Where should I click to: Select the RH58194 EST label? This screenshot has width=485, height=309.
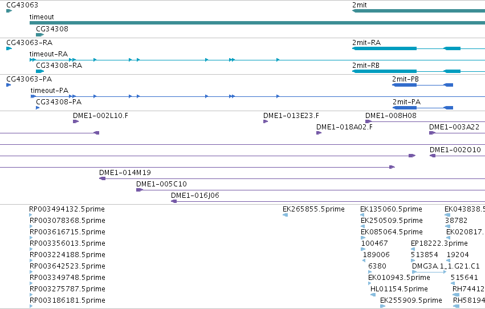coord(468,300)
